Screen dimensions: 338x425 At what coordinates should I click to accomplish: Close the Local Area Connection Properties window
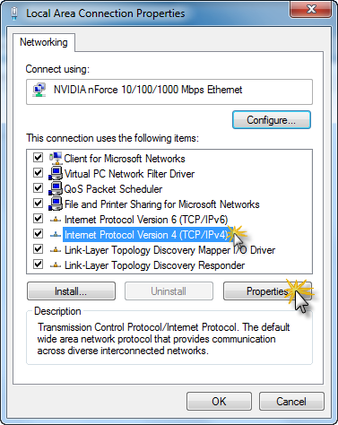click(311, 9)
